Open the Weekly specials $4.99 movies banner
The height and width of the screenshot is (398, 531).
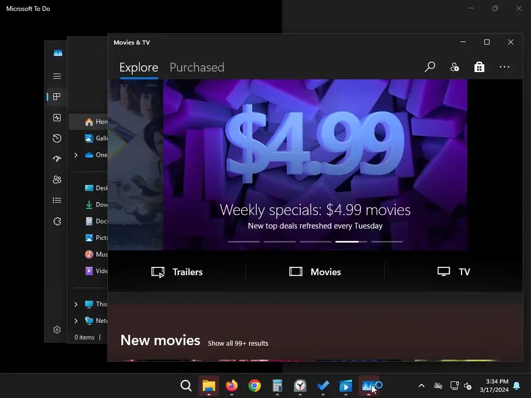[315, 164]
